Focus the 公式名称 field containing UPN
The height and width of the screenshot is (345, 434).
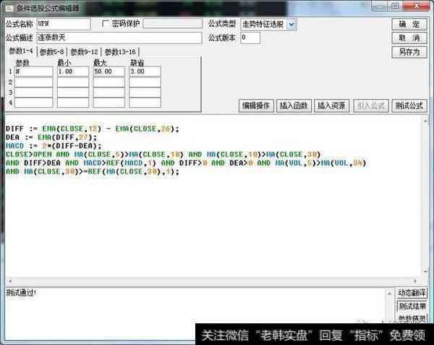(64, 24)
